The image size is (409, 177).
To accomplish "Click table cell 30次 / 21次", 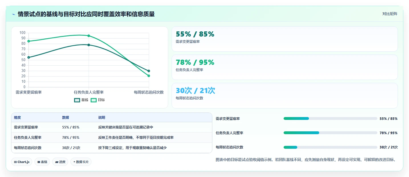I will 71,148.
